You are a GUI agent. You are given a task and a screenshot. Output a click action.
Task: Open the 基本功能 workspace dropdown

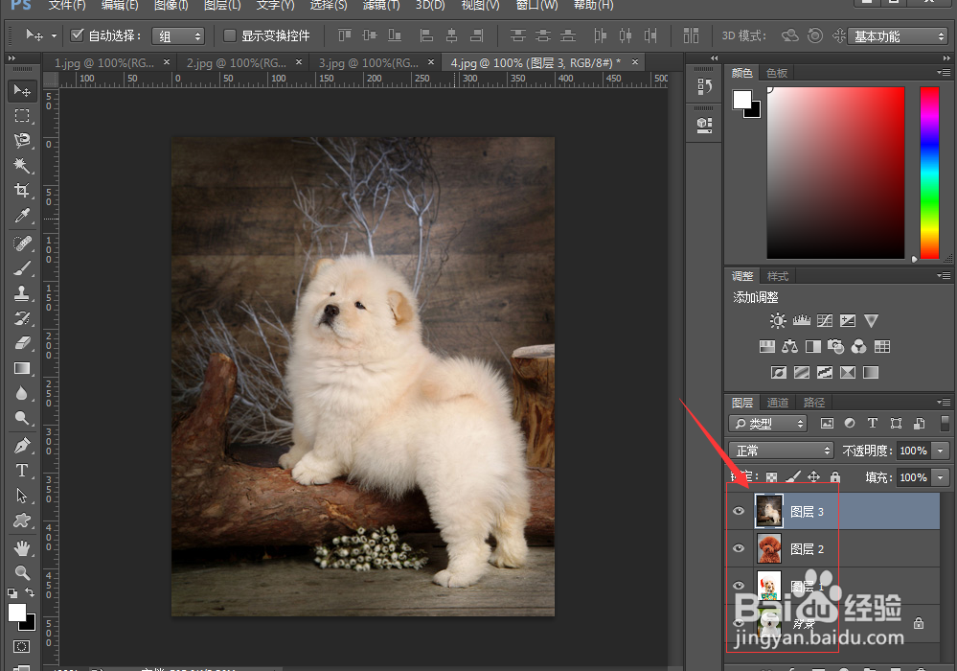point(898,36)
